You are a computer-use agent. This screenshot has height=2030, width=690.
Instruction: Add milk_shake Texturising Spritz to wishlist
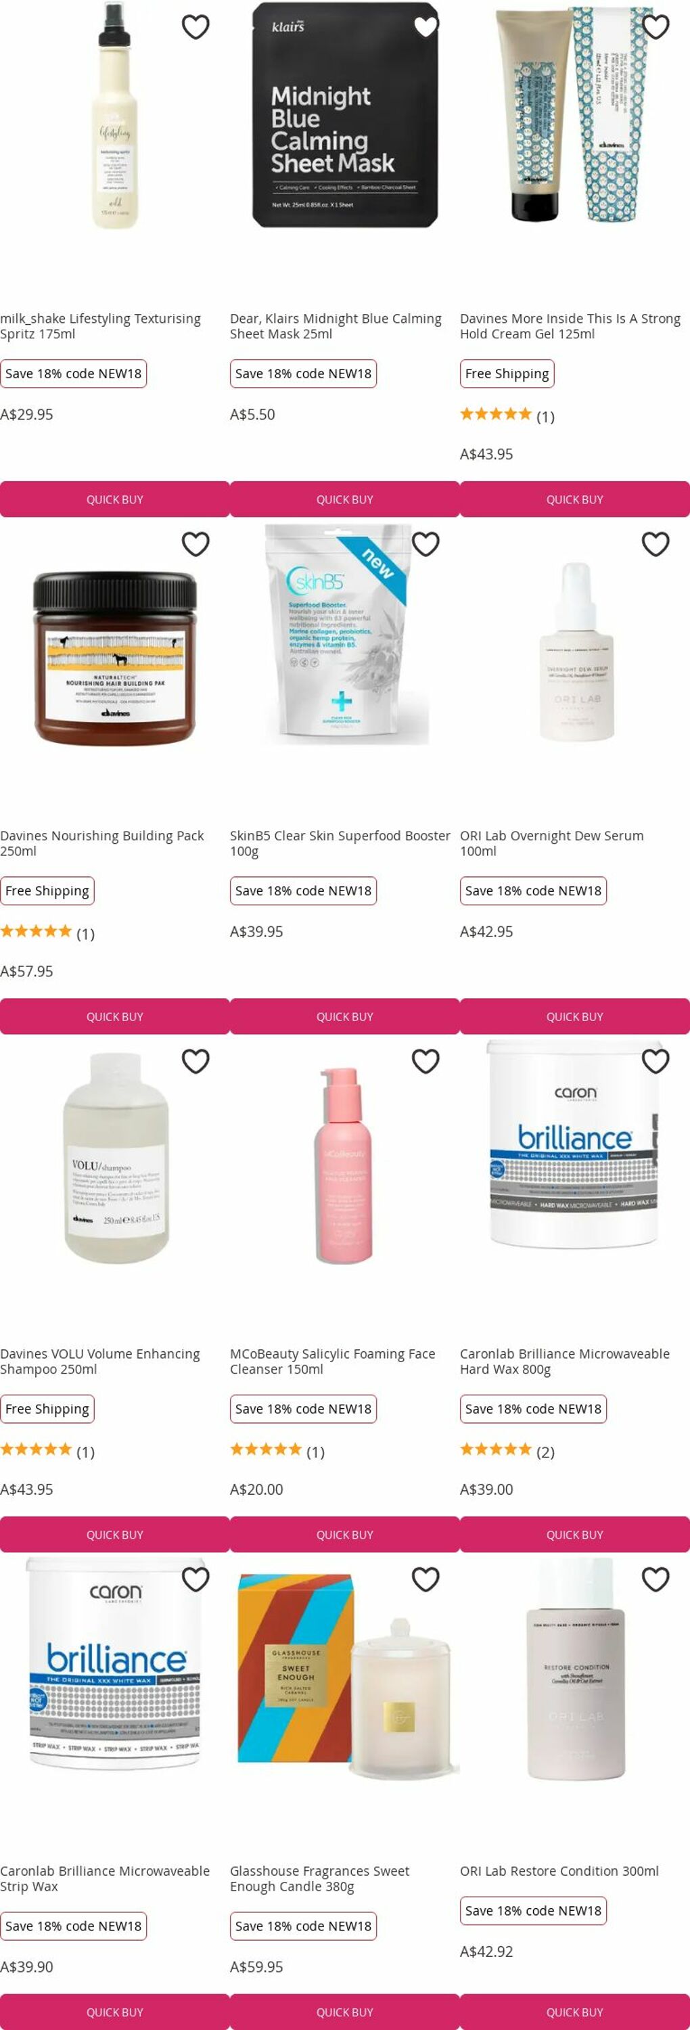[x=195, y=27]
